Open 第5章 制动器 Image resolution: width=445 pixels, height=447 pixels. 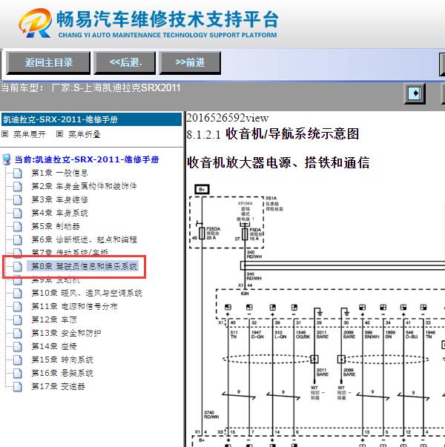pos(56,226)
